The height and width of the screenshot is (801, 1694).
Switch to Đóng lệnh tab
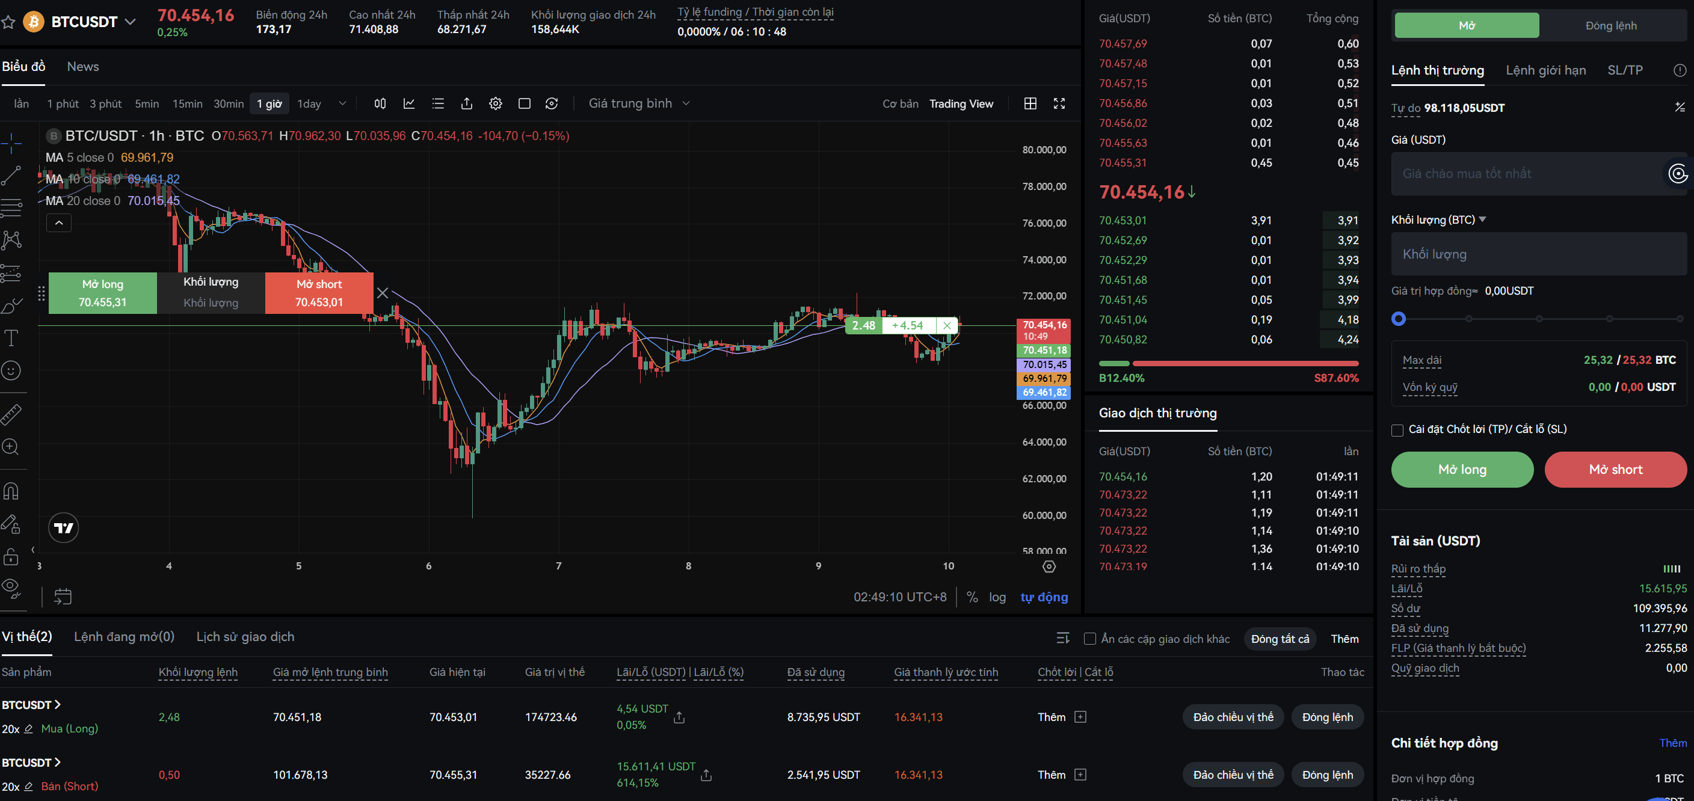click(x=1610, y=26)
